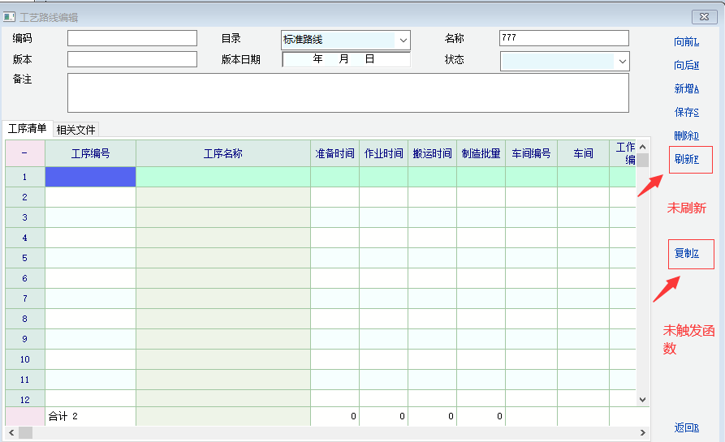Click the 删除 delete button
The height and width of the screenshot is (442, 725).
[686, 136]
